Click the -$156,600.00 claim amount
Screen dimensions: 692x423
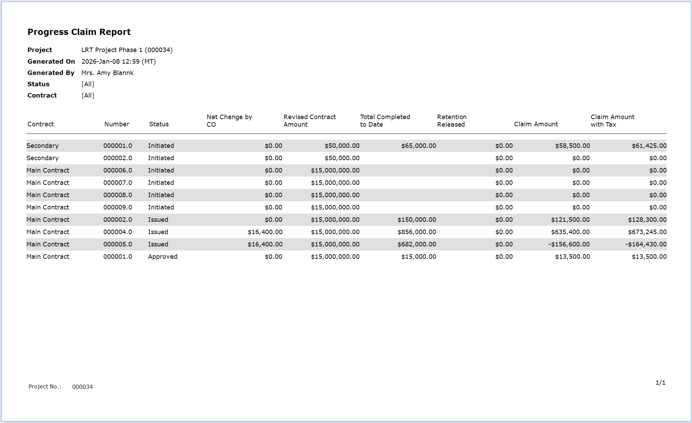569,244
